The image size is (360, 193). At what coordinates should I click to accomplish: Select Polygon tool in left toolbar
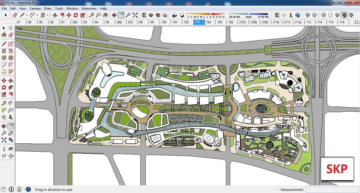pyautogui.click(x=11, y=58)
